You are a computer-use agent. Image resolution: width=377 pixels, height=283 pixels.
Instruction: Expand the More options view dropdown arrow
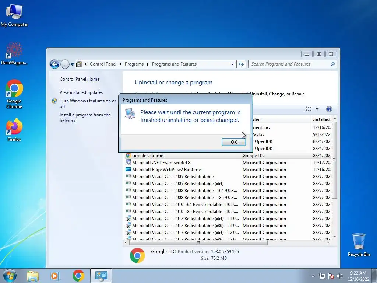point(317,109)
